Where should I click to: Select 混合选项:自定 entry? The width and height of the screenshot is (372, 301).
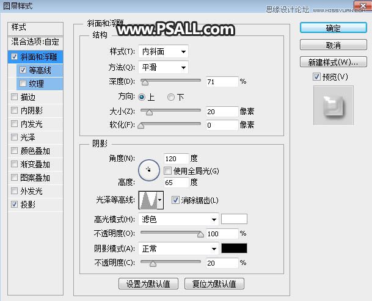tap(35, 42)
